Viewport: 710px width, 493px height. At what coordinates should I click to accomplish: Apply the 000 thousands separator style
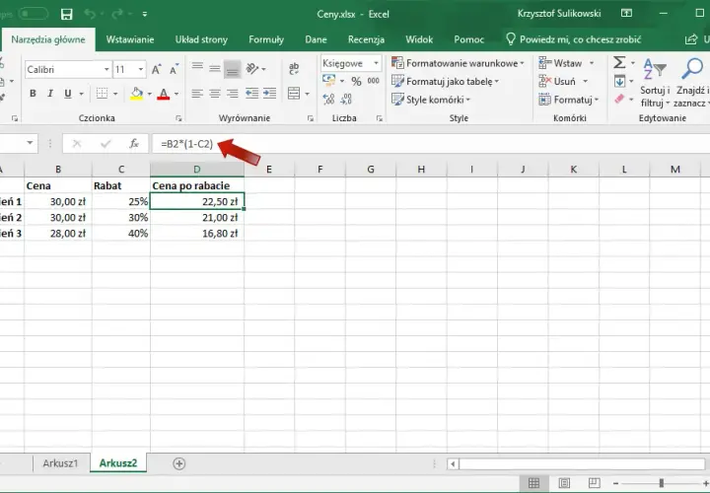(x=374, y=81)
